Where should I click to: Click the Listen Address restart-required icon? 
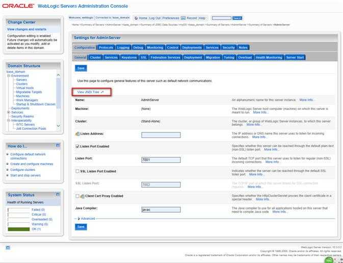77,134
